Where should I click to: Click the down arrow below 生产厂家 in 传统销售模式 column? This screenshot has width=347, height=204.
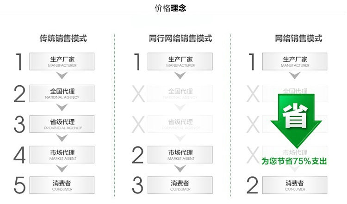(x=62, y=76)
